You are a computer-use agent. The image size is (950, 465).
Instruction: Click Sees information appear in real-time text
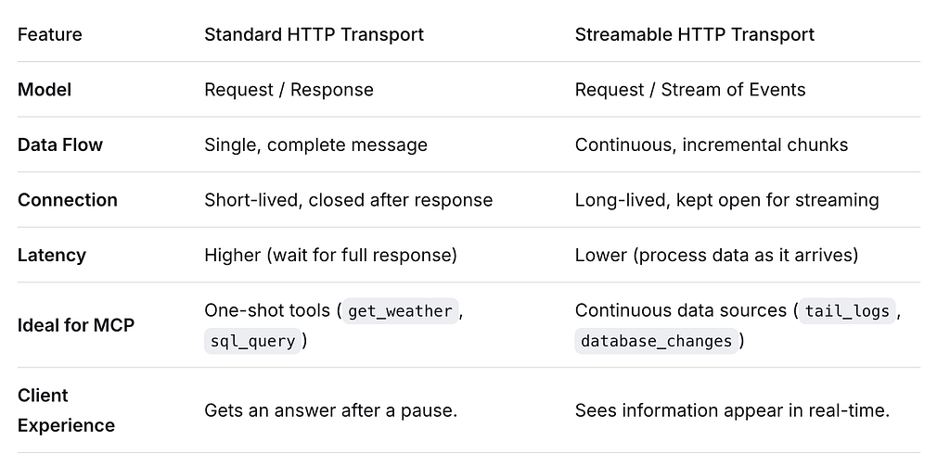pos(732,410)
